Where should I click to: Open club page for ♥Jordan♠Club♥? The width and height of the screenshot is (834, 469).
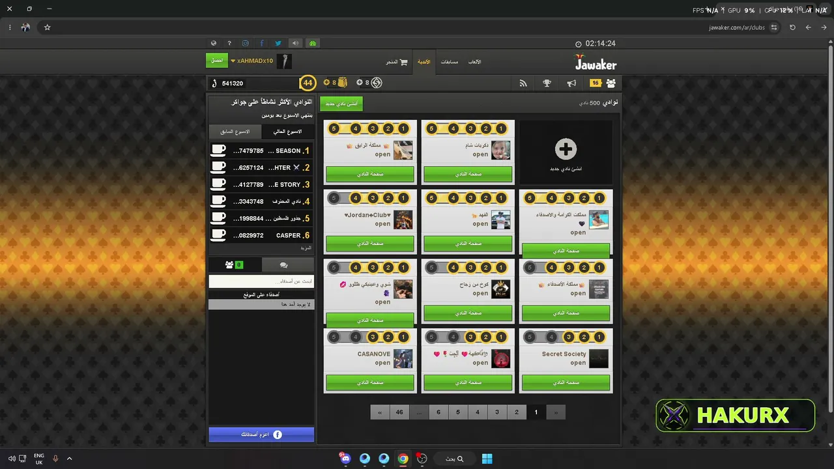(370, 243)
